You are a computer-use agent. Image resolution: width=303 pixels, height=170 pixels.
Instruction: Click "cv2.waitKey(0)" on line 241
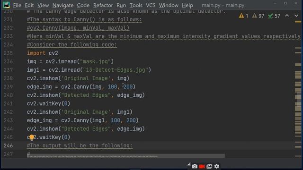point(48,104)
